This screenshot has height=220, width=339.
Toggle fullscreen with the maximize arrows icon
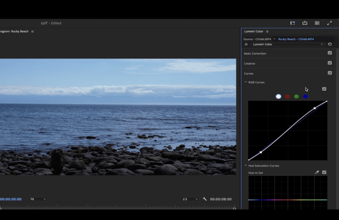(329, 23)
